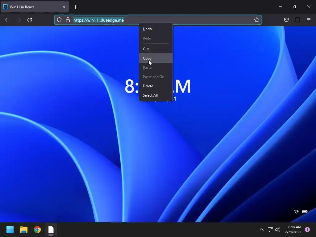Click the white document taskbar icon
Image resolution: width=316 pixels, height=237 pixels.
(51, 230)
